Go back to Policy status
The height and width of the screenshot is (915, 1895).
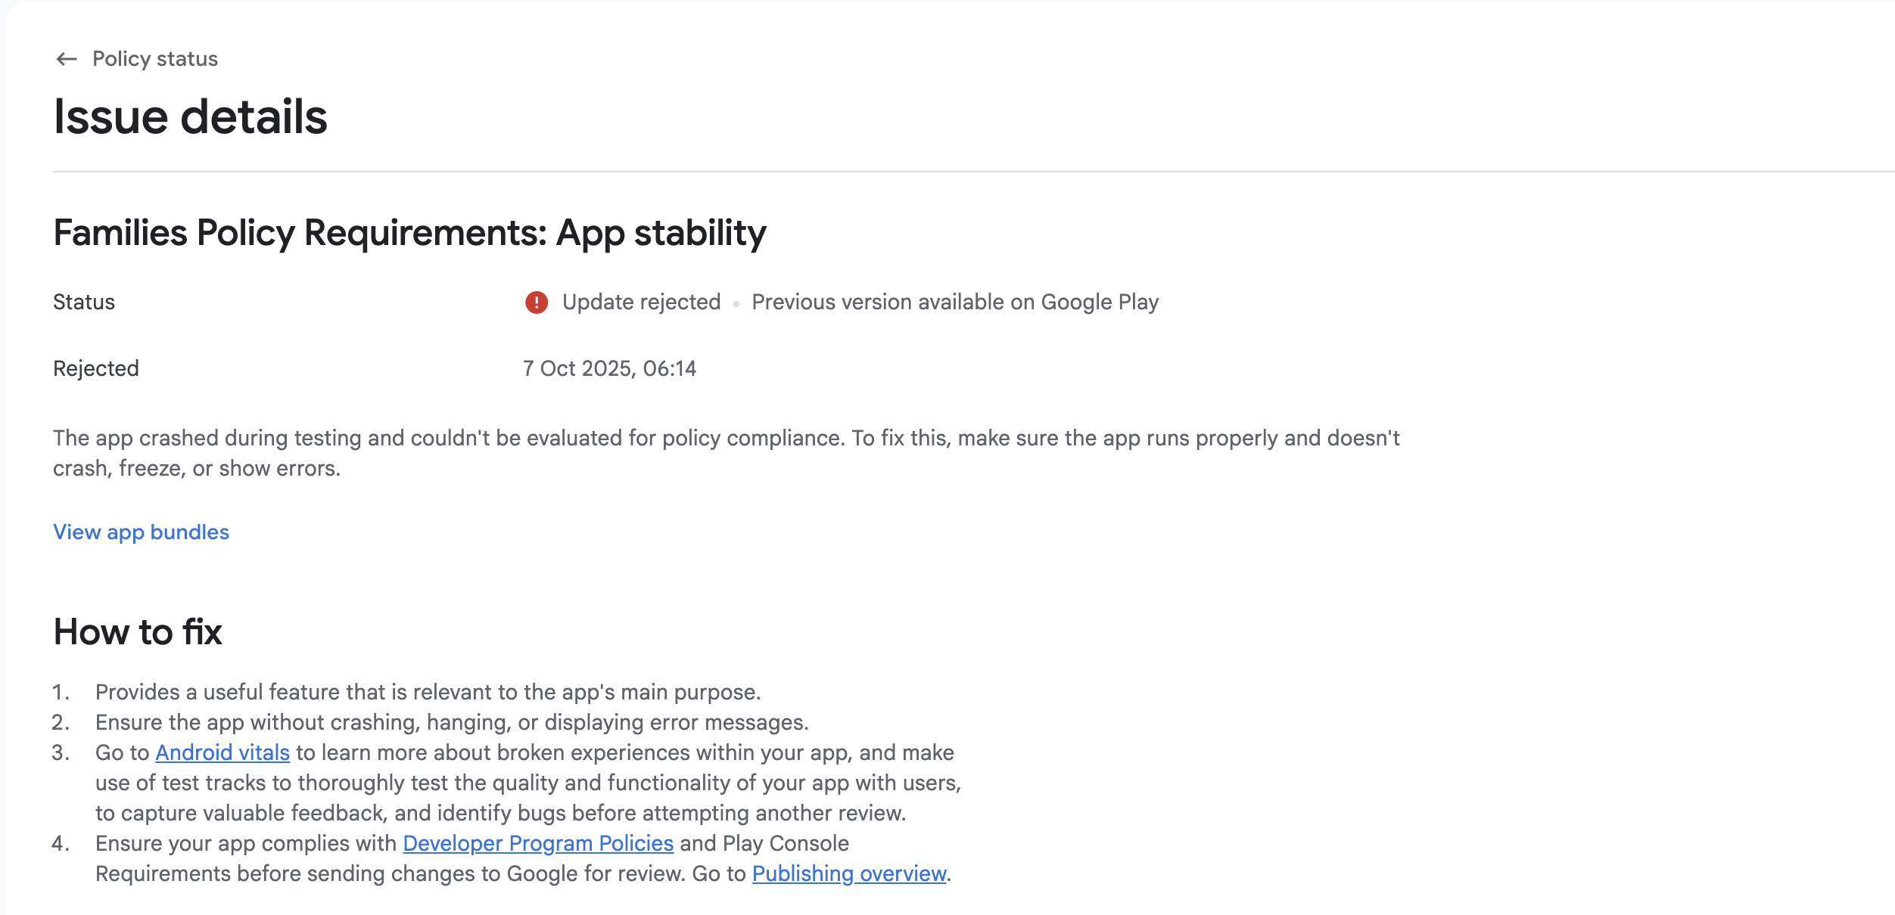tap(154, 59)
